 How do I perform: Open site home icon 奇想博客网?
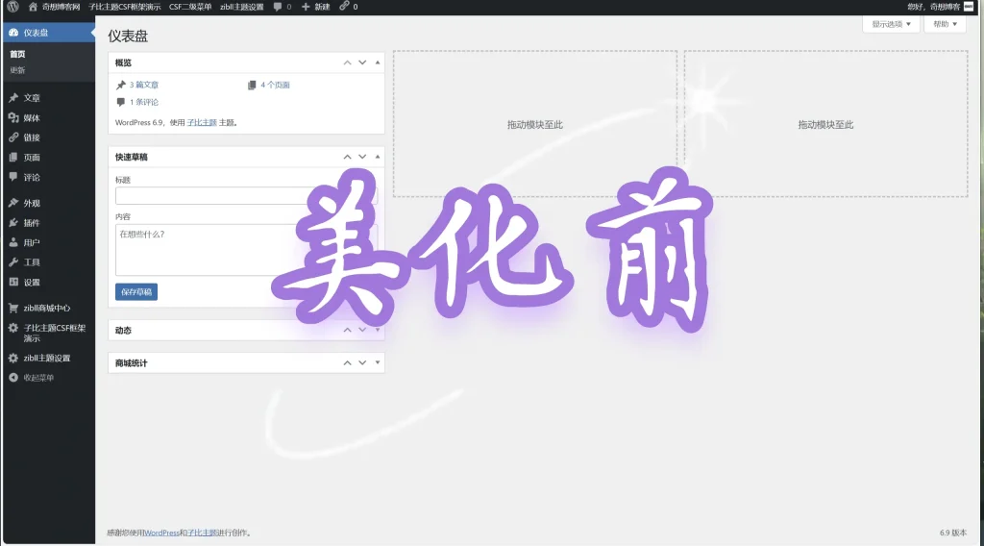coord(34,7)
